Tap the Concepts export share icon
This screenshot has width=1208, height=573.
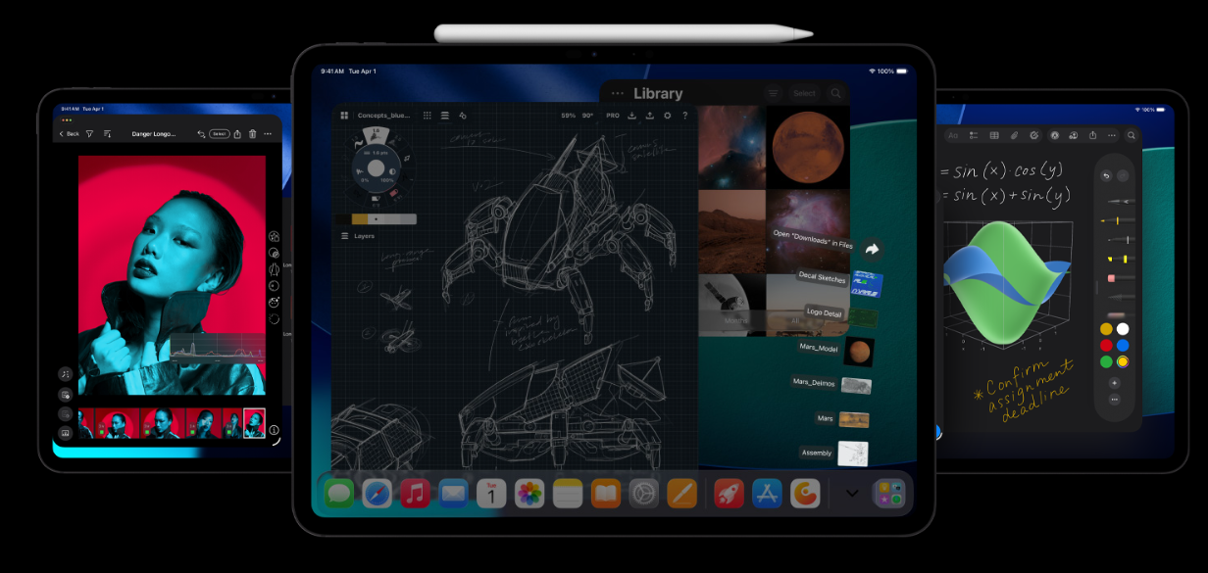pyautogui.click(x=649, y=116)
